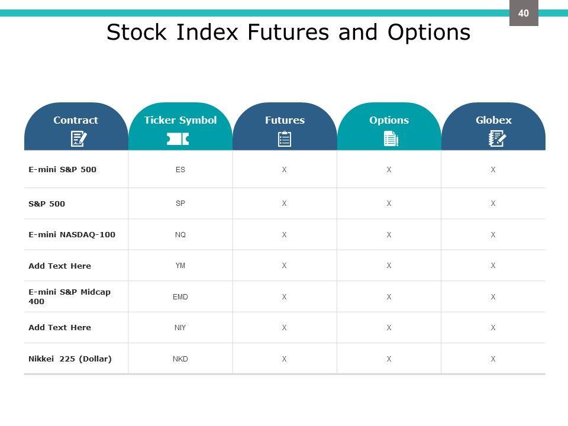
Task: Click the pencil-and-note icon under Contract
Action: (x=78, y=139)
